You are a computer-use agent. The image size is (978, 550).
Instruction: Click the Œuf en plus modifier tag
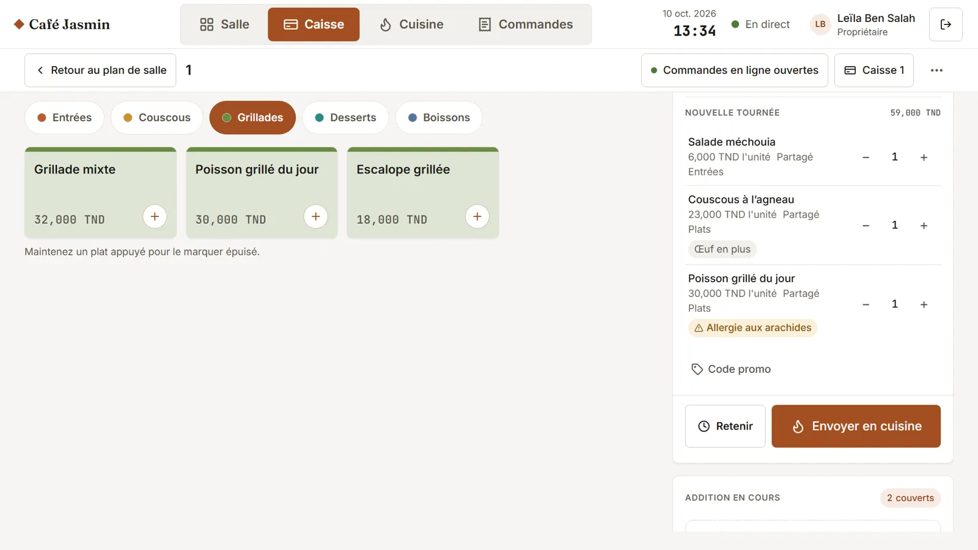click(x=722, y=249)
